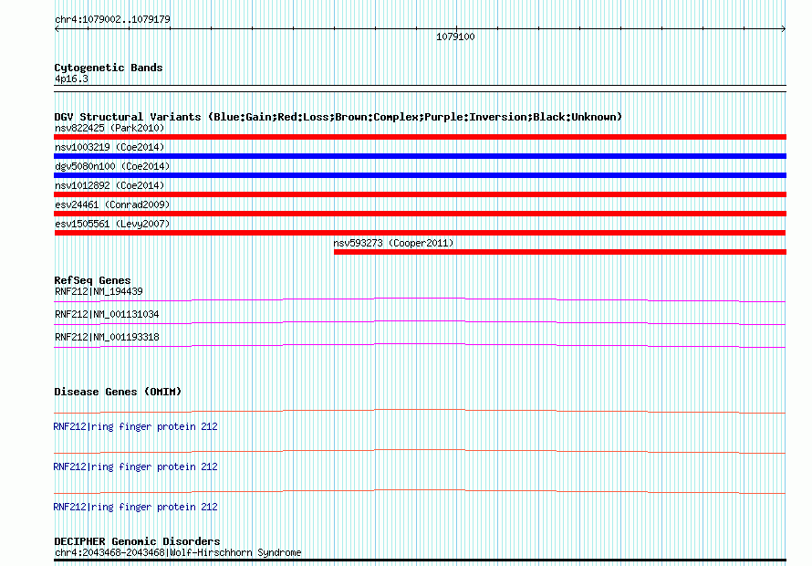
Task: Click the 1079100 ruler position label
Action: pyautogui.click(x=455, y=37)
